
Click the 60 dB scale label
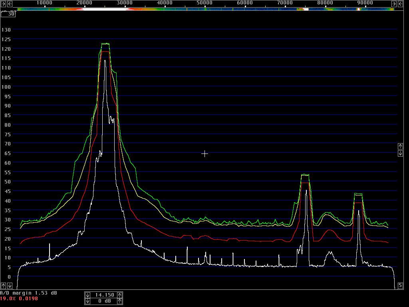coord(8,163)
